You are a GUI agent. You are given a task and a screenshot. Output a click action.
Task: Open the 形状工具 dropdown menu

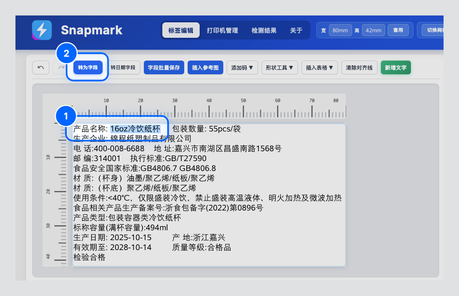click(x=279, y=67)
